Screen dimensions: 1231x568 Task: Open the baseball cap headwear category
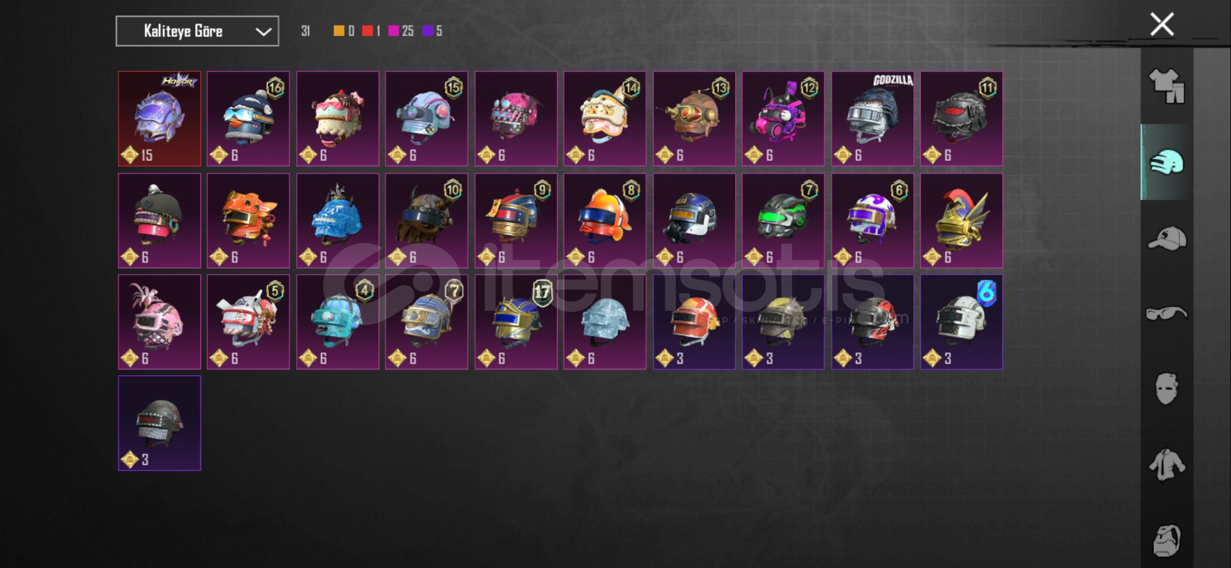click(1167, 238)
